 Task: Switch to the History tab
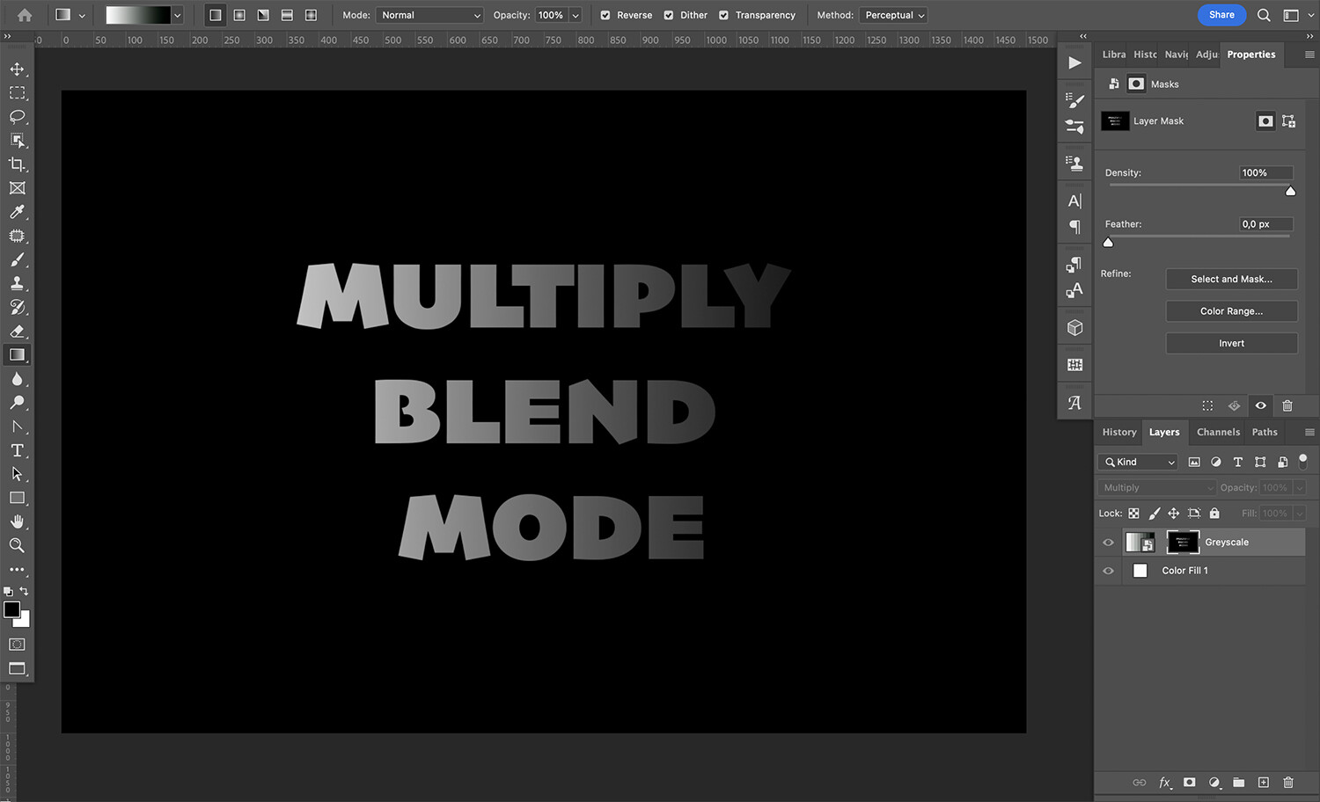(x=1118, y=432)
